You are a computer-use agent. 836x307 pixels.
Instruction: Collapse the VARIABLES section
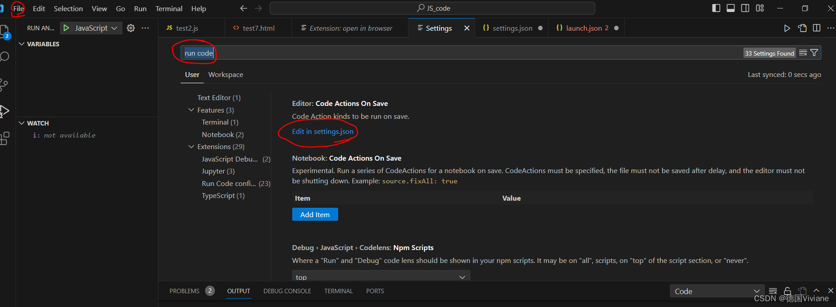coord(21,44)
